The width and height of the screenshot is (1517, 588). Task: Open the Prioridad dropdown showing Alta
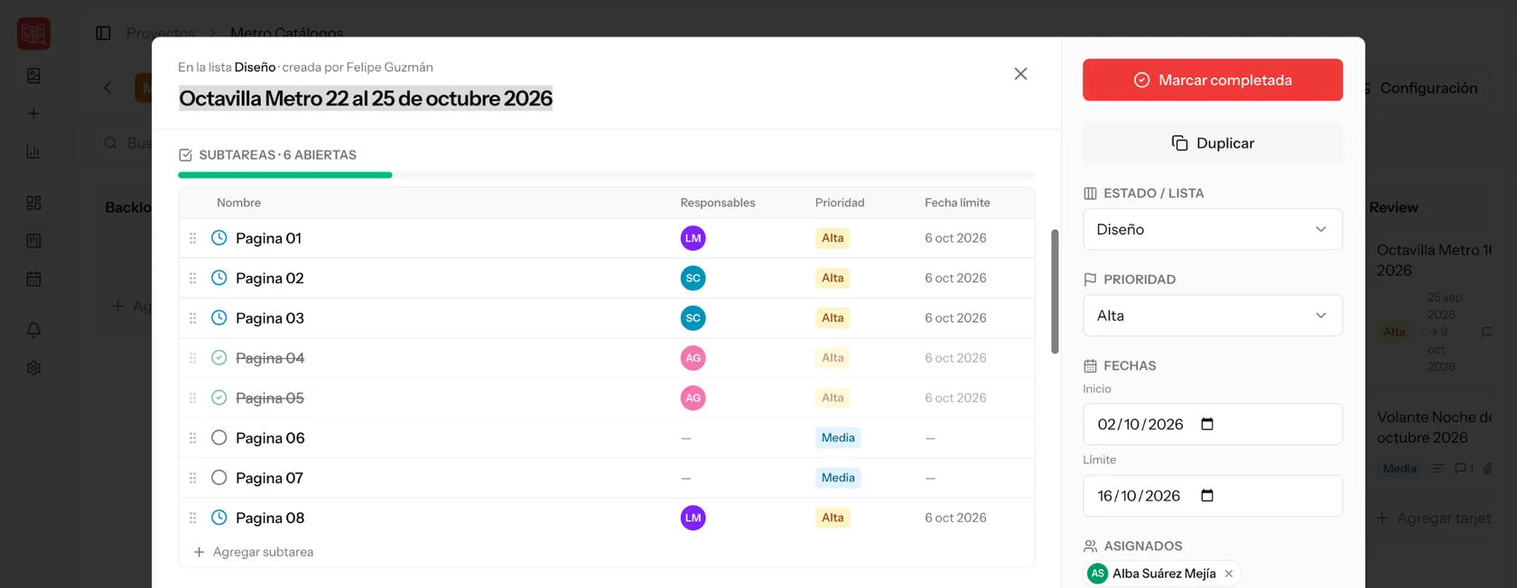click(1212, 316)
